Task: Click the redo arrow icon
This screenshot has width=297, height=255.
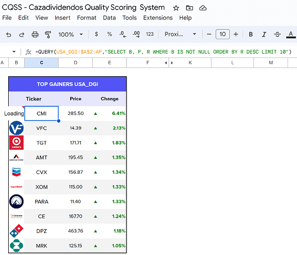Action: pos(22,35)
